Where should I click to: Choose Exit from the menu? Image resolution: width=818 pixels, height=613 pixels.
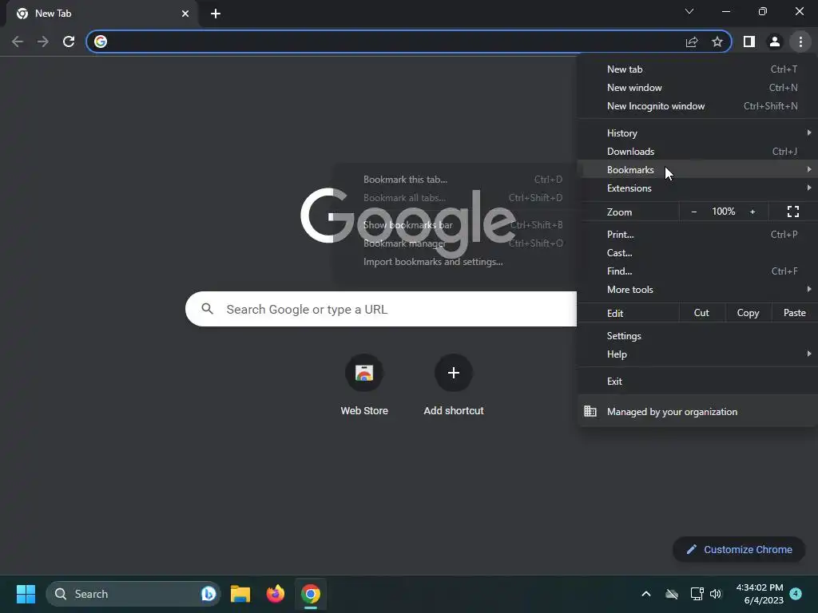697,381
